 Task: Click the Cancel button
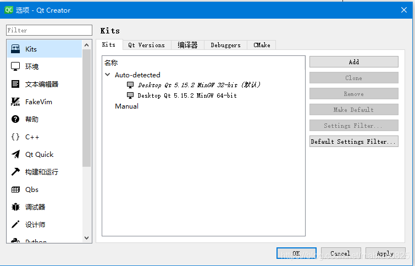(341, 253)
